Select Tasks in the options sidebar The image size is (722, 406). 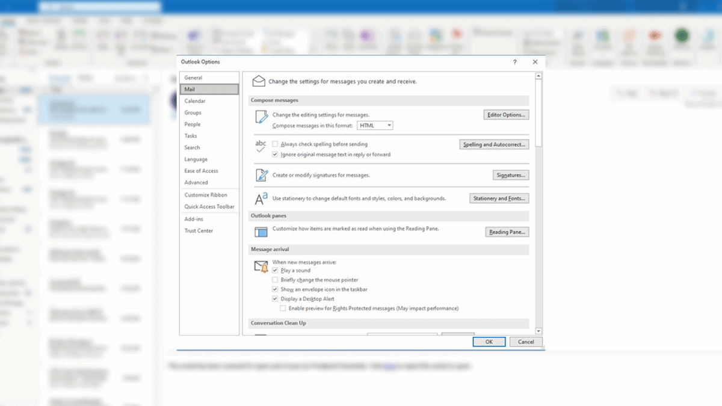209,136
